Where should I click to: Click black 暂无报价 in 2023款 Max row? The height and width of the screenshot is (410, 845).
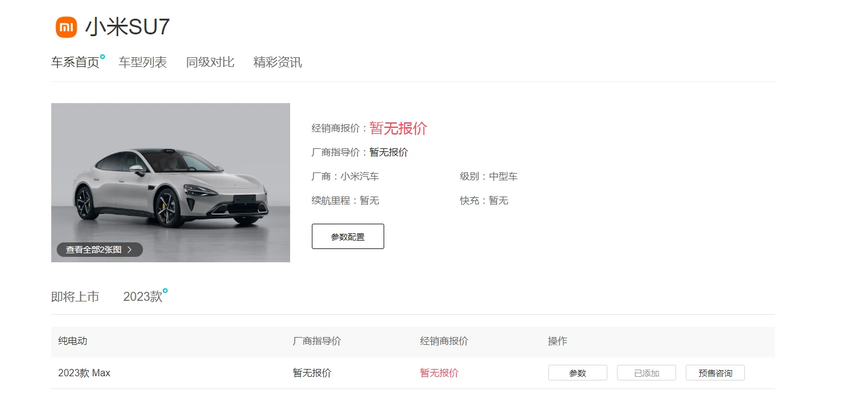(x=312, y=373)
